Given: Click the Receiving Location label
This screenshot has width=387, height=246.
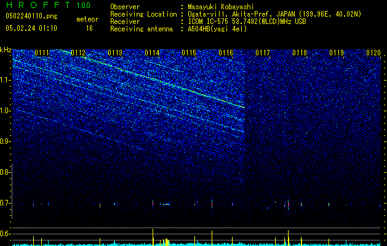Looking at the screenshot, I should tap(143, 14).
